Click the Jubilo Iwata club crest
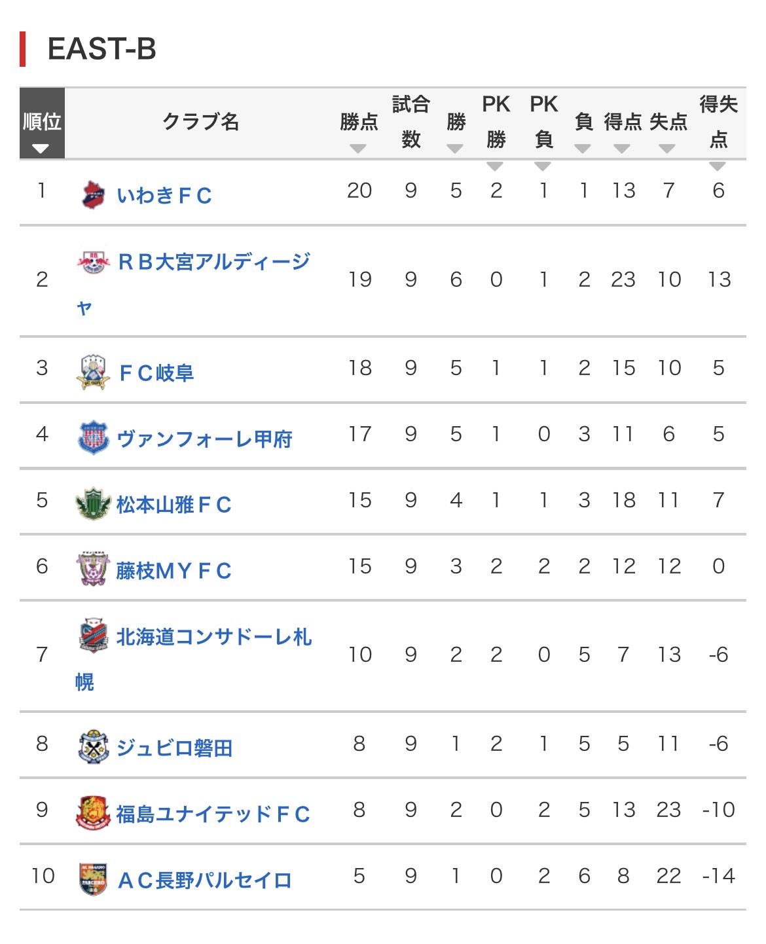Screen dimensions: 766x944 pos(93,747)
